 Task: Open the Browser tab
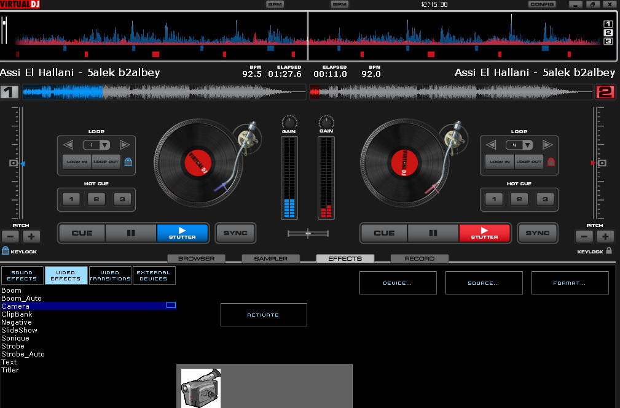(196, 259)
